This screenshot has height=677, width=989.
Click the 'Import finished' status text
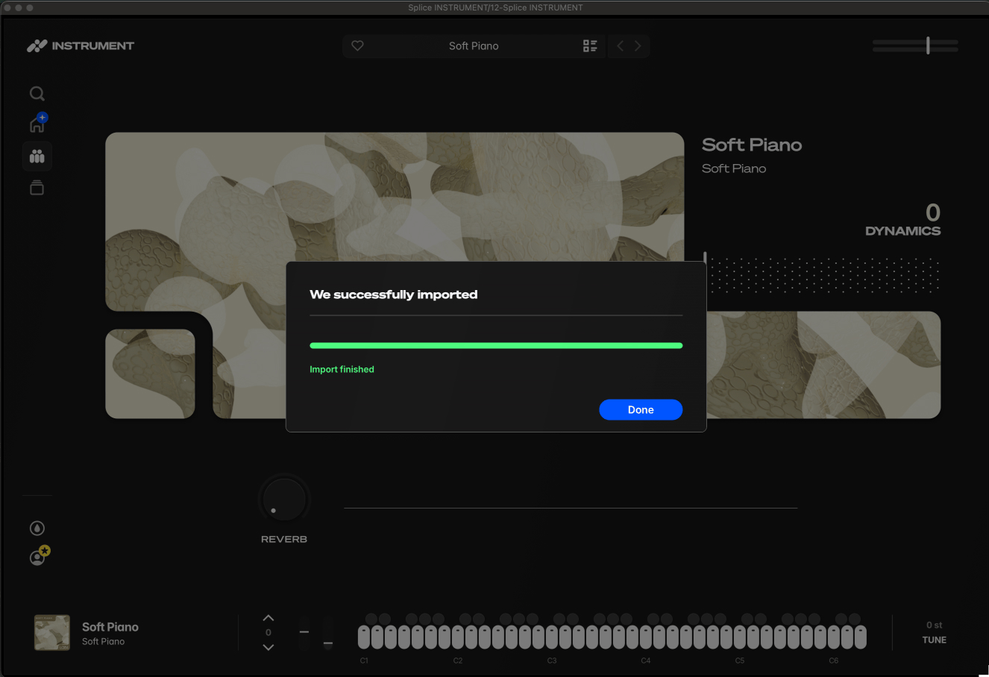[x=342, y=369]
